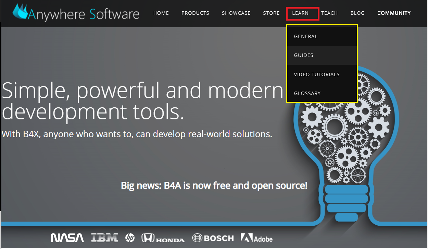The image size is (428, 249).
Task: Open the PRODUCTS menu
Action: (195, 13)
